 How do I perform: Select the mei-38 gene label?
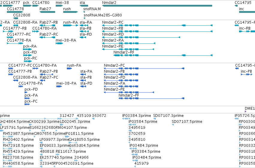(x=62, y=3)
